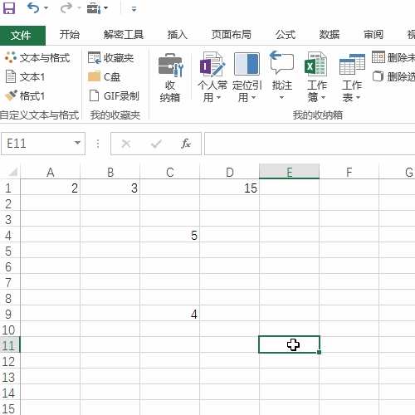Select column B header
Screen dimensions: 415x415
coord(110,172)
